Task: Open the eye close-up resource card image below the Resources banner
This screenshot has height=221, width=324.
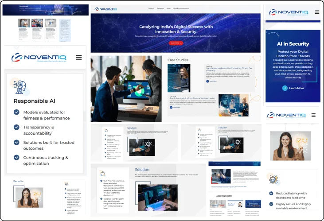Action: point(51,23)
